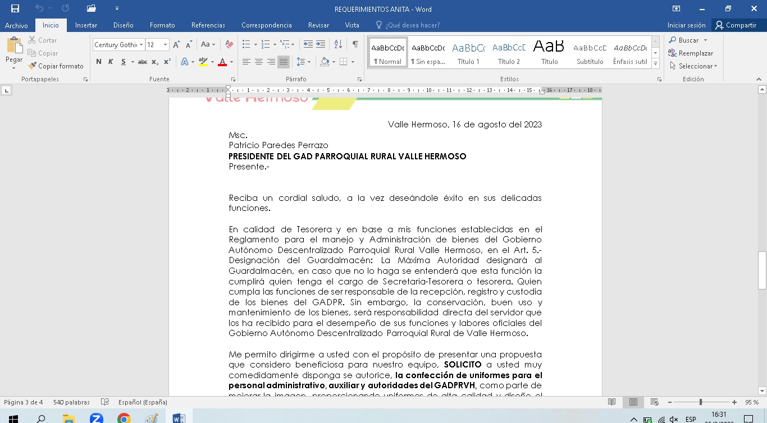The image size is (767, 423).
Task: Click the Save icon in quick access toolbar
Action: click(x=15, y=8)
